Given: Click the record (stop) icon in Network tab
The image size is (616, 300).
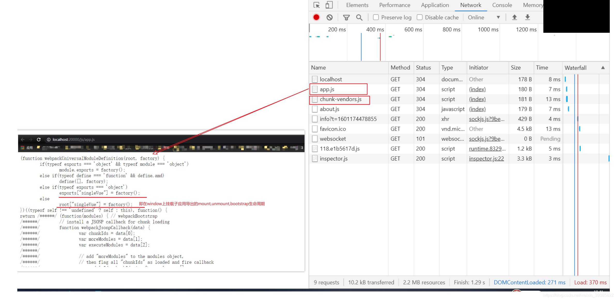Looking at the screenshot, I should 317,17.
